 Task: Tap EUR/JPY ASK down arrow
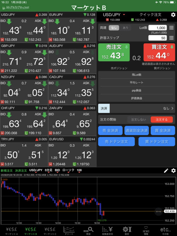(93, 21)
